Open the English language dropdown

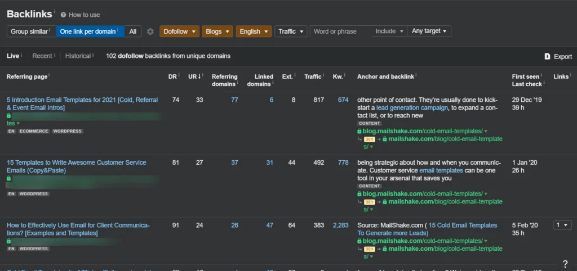point(254,31)
